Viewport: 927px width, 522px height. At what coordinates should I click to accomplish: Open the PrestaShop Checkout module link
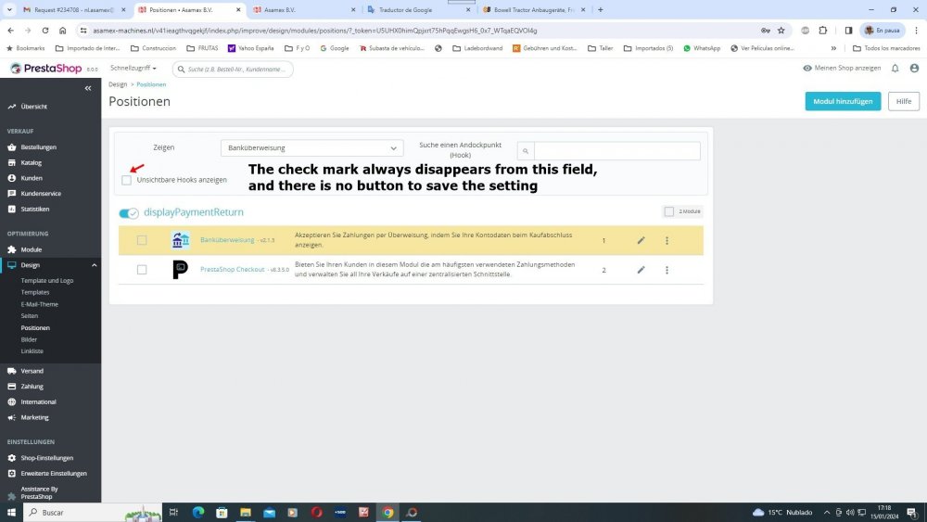tap(233, 270)
